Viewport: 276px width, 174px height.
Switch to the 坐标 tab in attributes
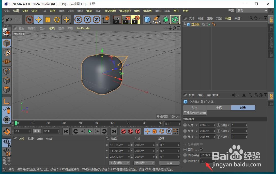219,108
